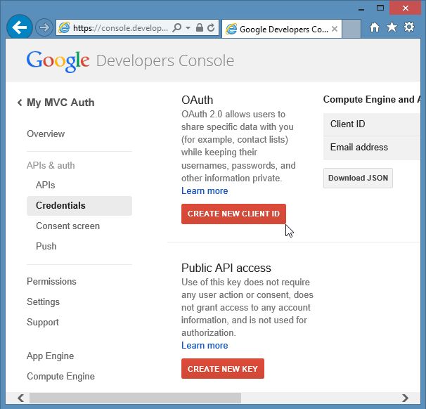426x409 pixels.
Task: Click the horizontal scrollbar left arrow
Action: click(20, 398)
